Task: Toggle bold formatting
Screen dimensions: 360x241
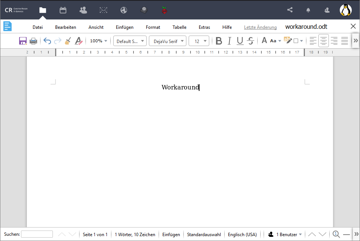Action: [219, 40]
